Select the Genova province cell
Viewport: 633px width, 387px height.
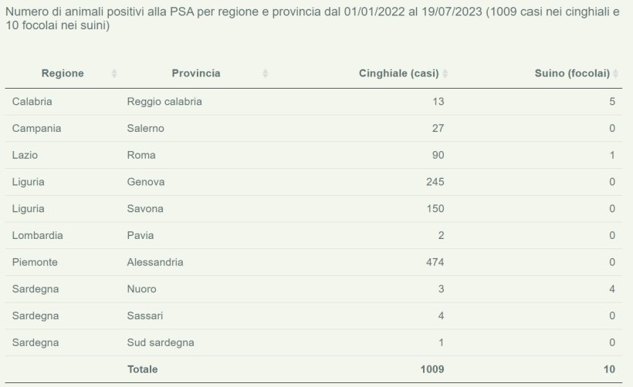click(x=146, y=182)
